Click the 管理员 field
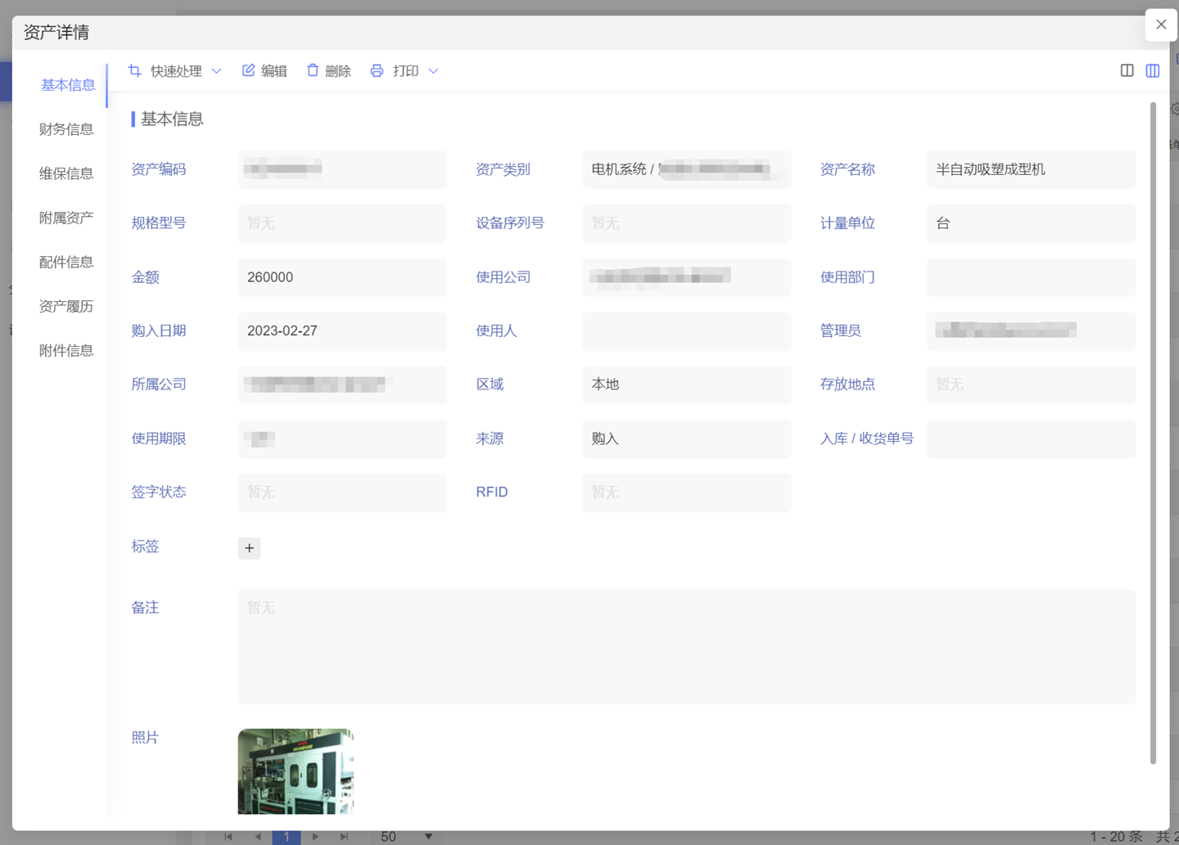 pos(1031,331)
